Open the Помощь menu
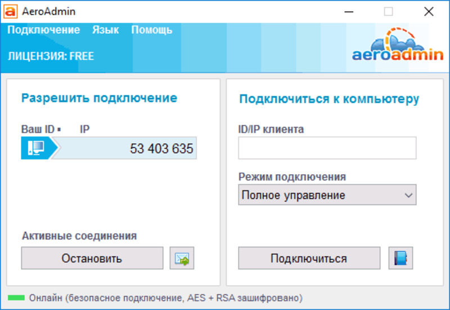Screen dimensions: 450x310 151,30
